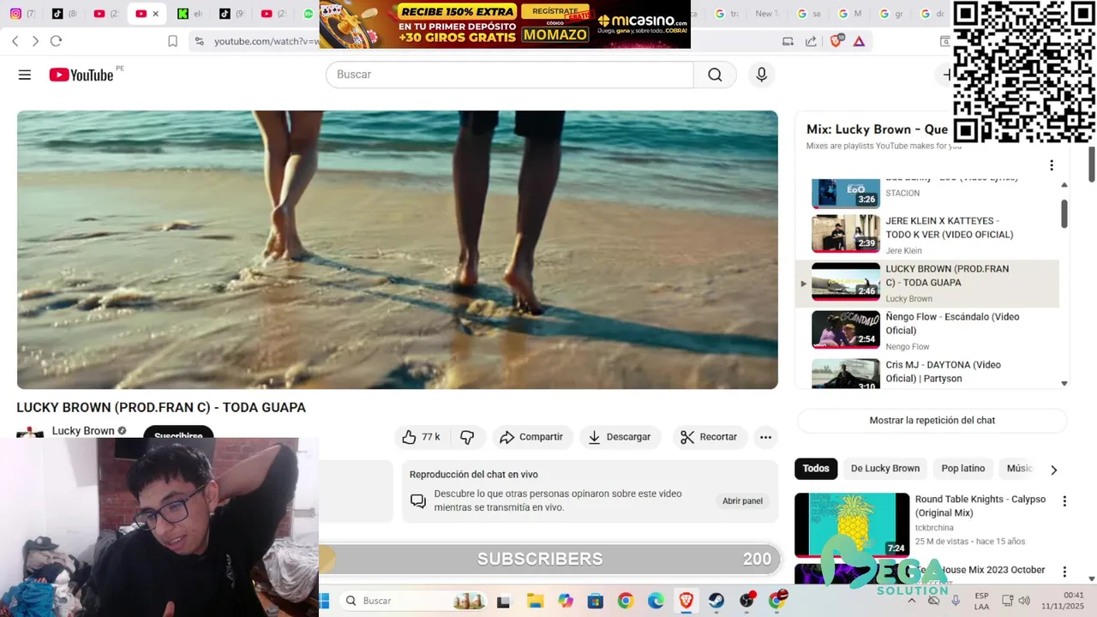Viewport: 1097px width, 617px height.
Task: Click Mostrar la repetición del chat
Action: click(932, 421)
